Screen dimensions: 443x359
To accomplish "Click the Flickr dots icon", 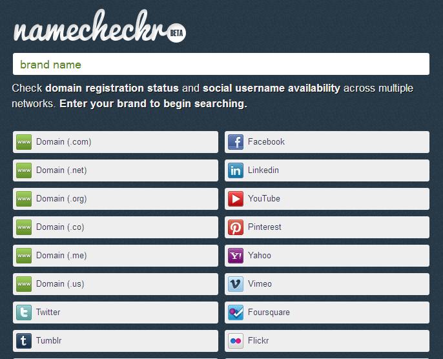I will 236,341.
